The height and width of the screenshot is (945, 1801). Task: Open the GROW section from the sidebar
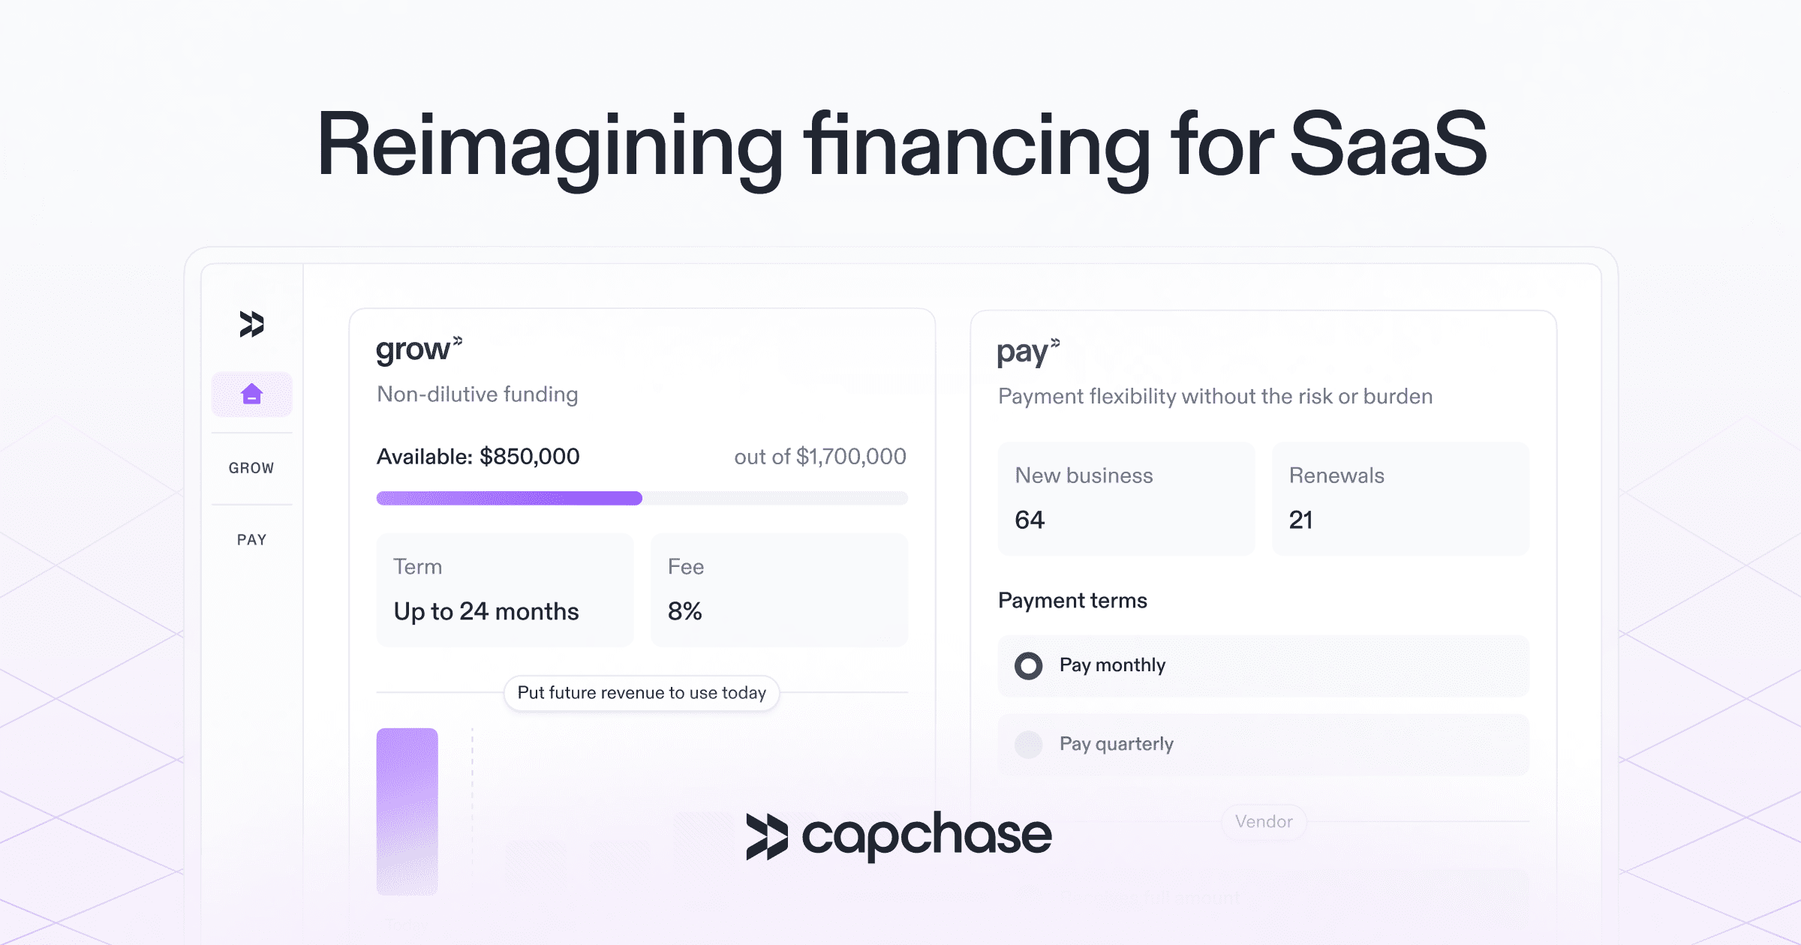(252, 466)
